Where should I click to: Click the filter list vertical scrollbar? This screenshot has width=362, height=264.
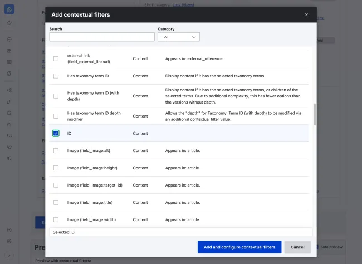[x=315, y=114]
